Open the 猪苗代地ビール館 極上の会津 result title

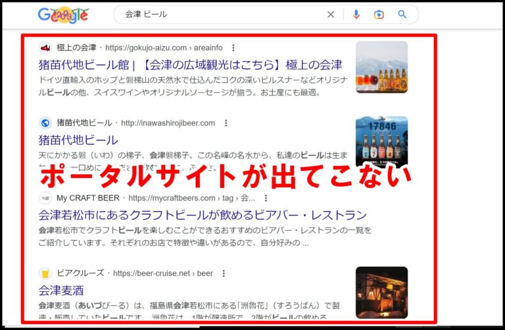click(x=190, y=64)
